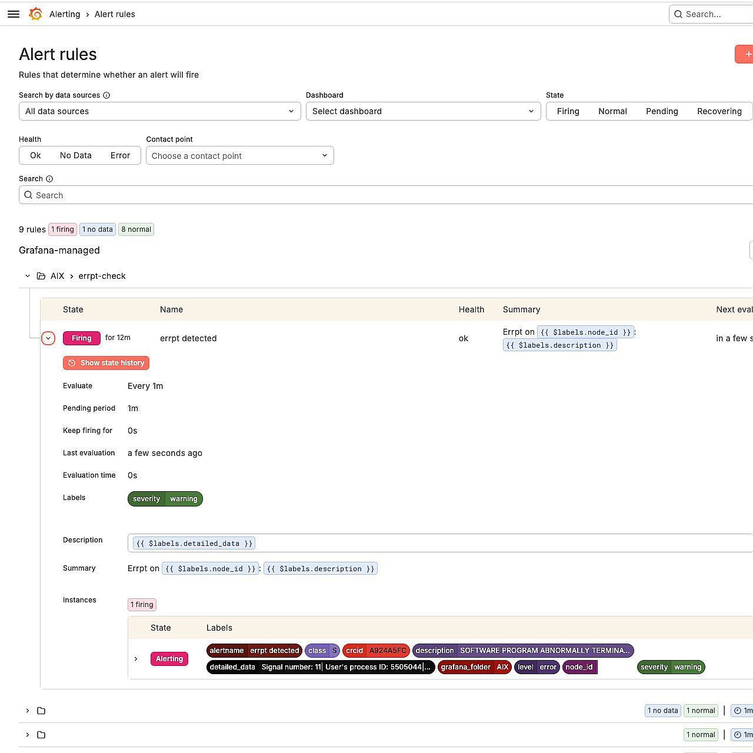This screenshot has width=753, height=753.
Task: Click the Alerting breadcrumb
Action: 65,14
